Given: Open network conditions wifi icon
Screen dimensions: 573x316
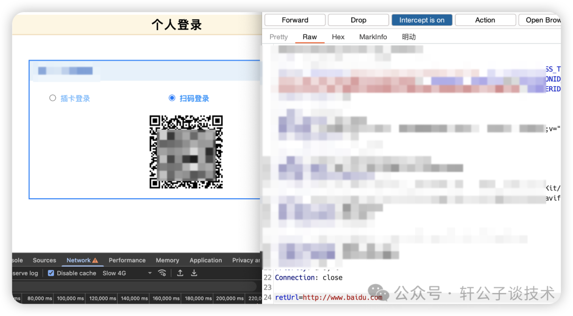Looking at the screenshot, I should (162, 273).
